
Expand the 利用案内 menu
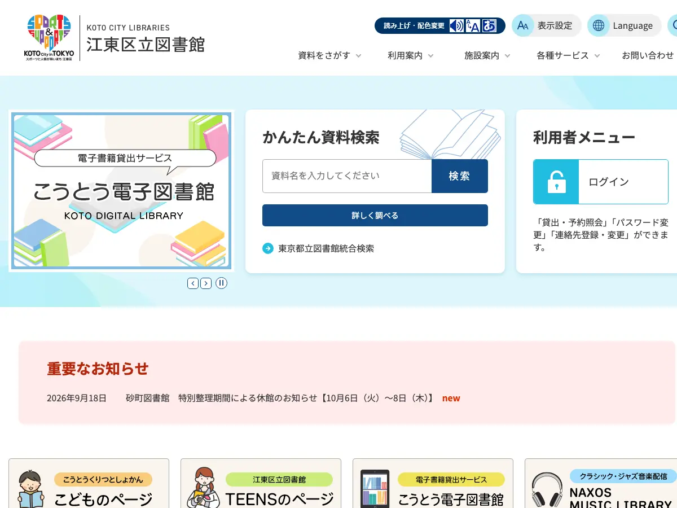(x=411, y=55)
